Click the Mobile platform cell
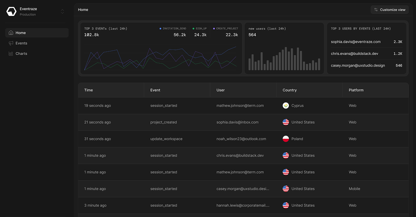416x217 pixels. 354,189
